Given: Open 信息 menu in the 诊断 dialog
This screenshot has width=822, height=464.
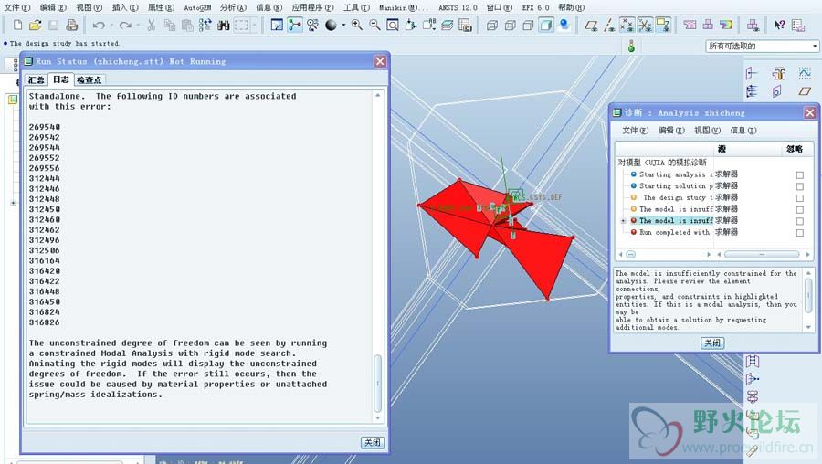Looking at the screenshot, I should click(743, 130).
